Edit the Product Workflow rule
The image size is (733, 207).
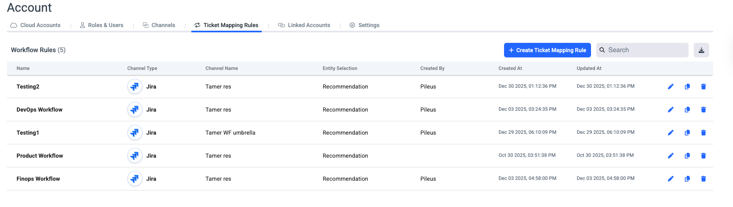pyautogui.click(x=671, y=156)
